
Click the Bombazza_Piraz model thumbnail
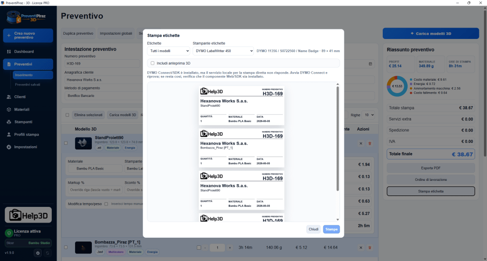tap(83, 247)
